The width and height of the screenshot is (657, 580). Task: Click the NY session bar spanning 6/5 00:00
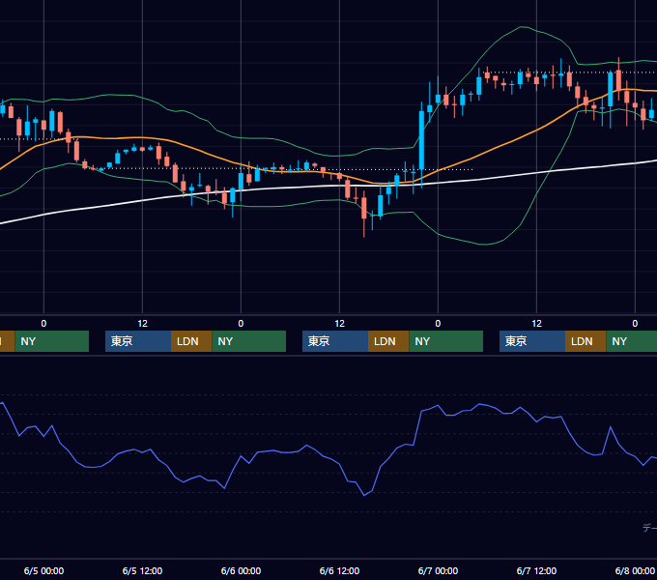pos(51,341)
